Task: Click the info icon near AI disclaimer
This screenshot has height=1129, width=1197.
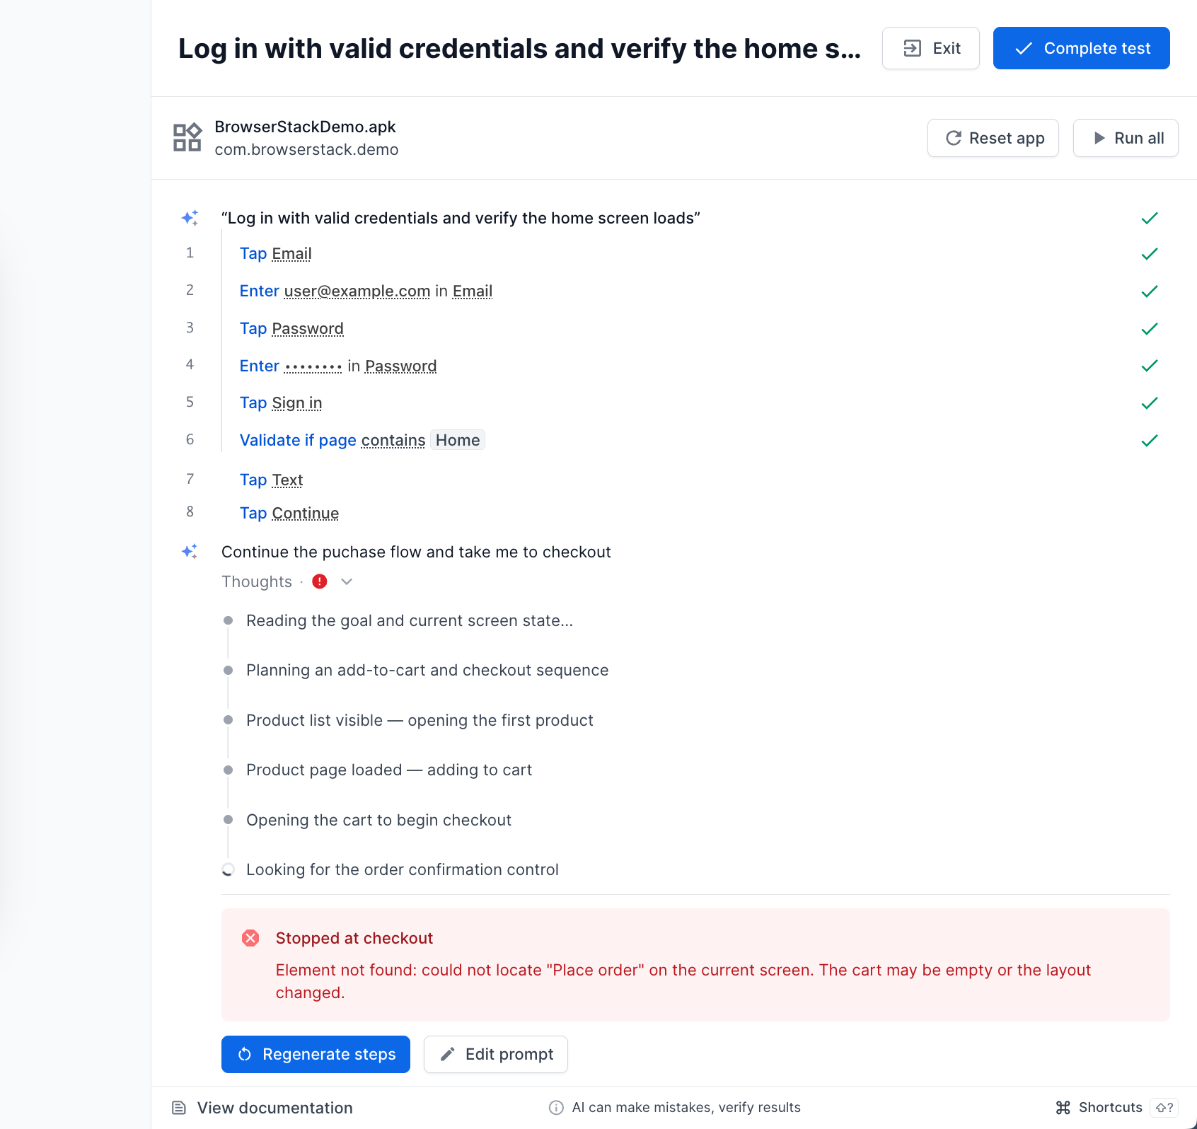Action: [556, 1108]
